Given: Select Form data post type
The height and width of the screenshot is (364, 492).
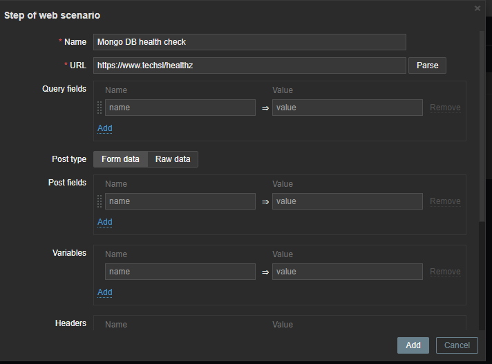Looking at the screenshot, I should [x=120, y=159].
